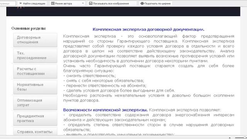
Task: Open the Нормативные базы section
Action: coord(35,87)
